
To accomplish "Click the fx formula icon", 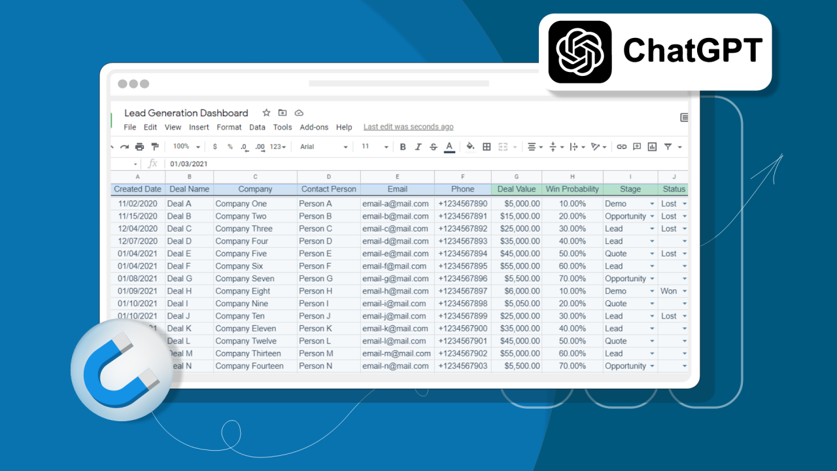I will point(153,164).
